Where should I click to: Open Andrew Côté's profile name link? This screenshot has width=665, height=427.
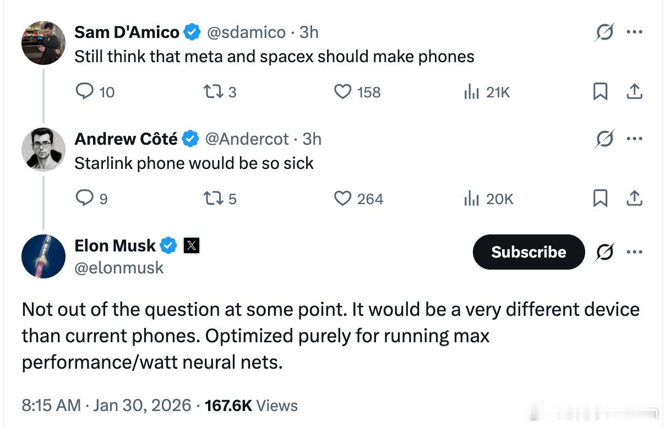tap(126, 139)
